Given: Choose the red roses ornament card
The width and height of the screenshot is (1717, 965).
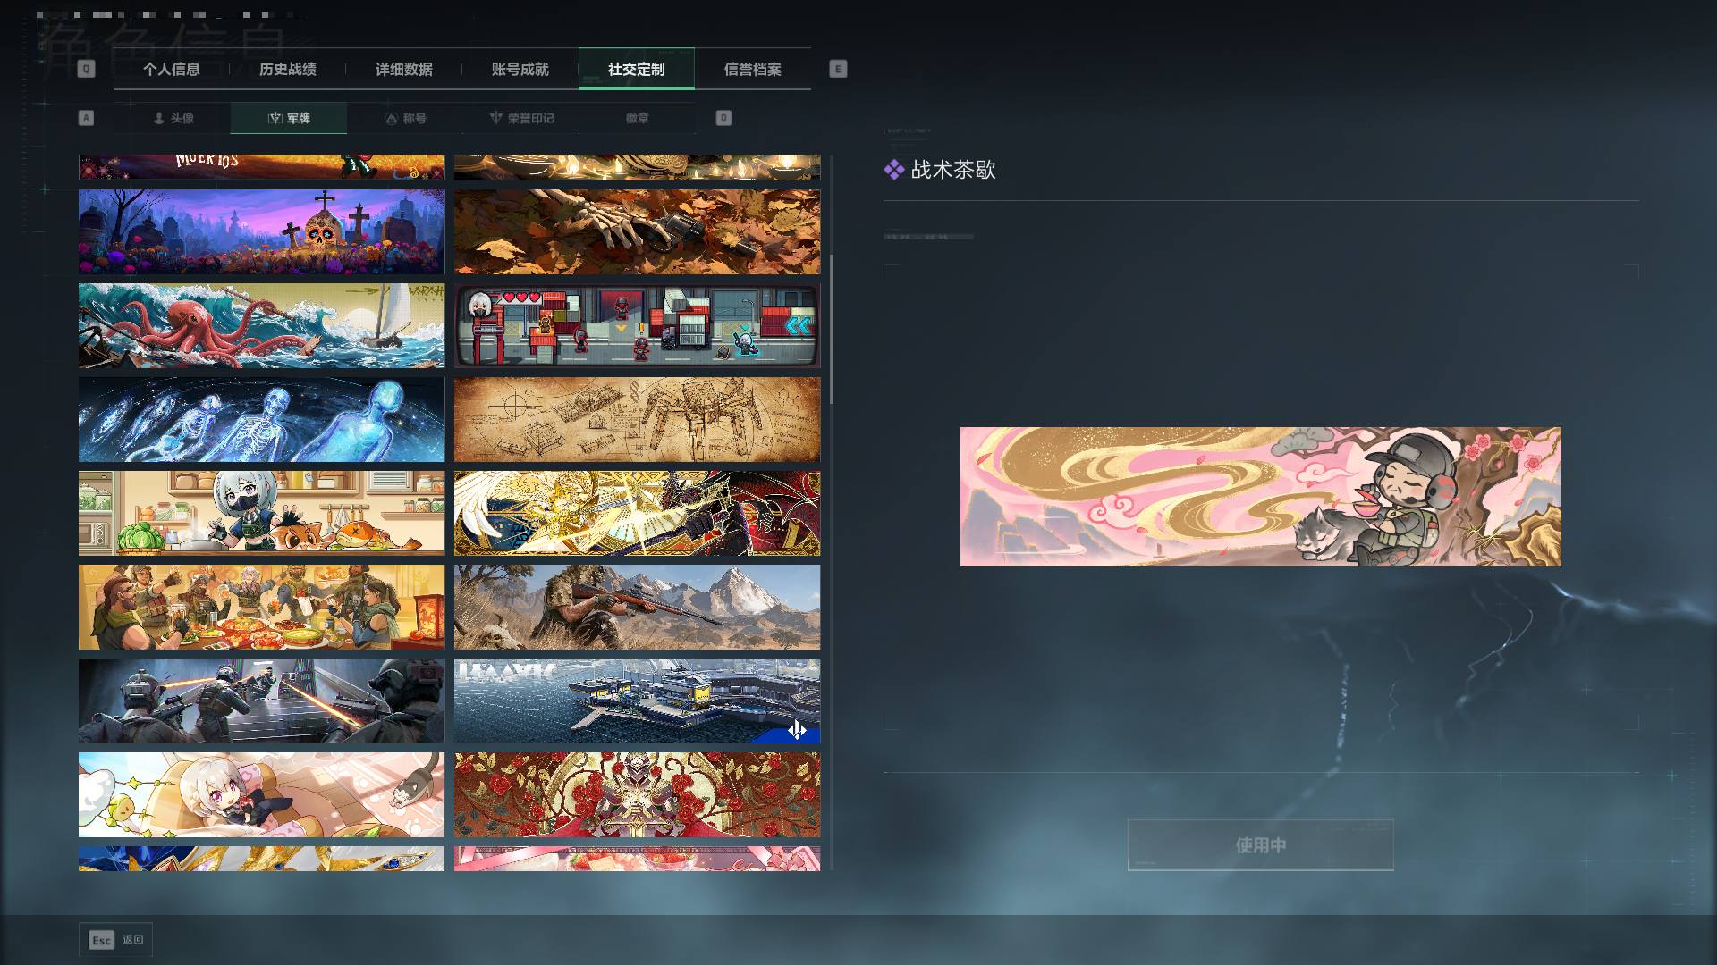Looking at the screenshot, I should [637, 794].
